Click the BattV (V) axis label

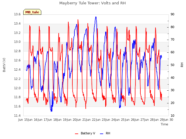click(4, 65)
